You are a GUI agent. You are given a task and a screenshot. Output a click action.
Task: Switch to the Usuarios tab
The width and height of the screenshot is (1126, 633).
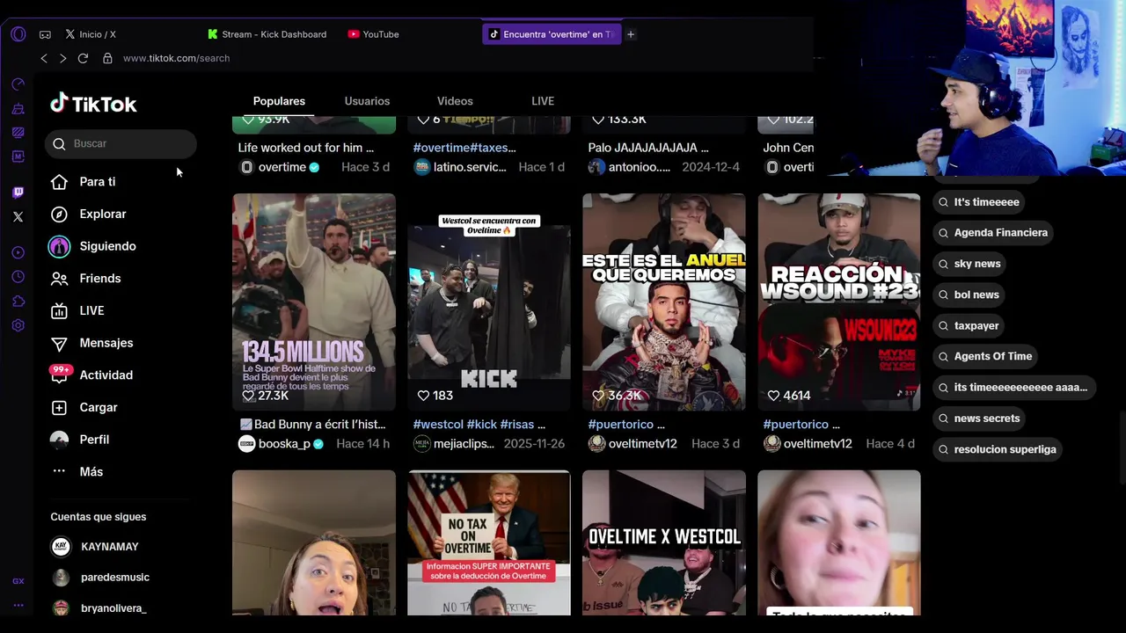[367, 101]
